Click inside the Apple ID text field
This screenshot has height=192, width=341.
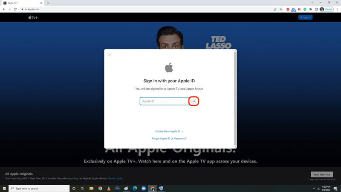click(164, 101)
